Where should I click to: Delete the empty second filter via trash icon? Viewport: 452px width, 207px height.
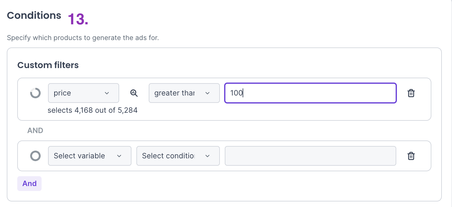pyautogui.click(x=411, y=156)
